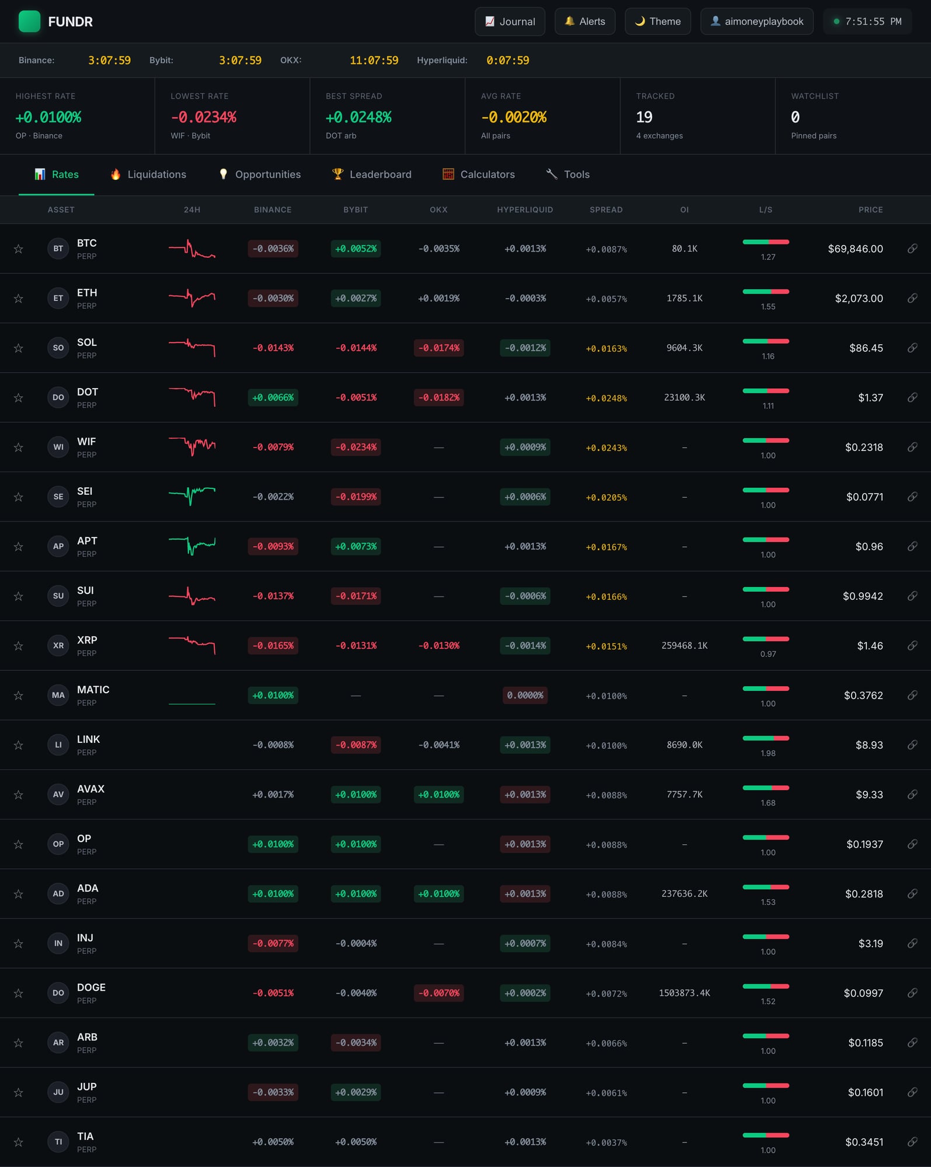The height and width of the screenshot is (1167, 931).
Task: Switch to the Leaderboard tab
Action: pos(372,174)
